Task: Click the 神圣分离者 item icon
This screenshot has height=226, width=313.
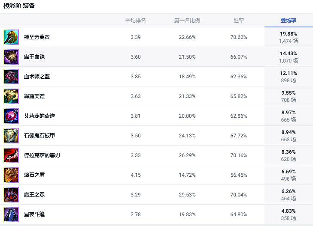Action: click(11, 37)
